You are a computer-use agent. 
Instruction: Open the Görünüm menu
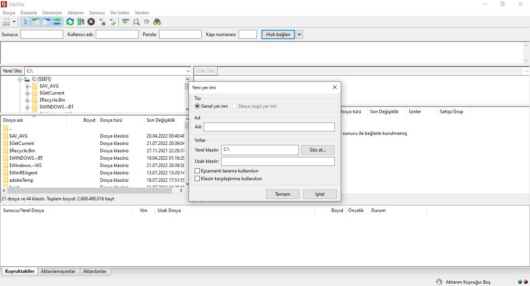coord(52,13)
